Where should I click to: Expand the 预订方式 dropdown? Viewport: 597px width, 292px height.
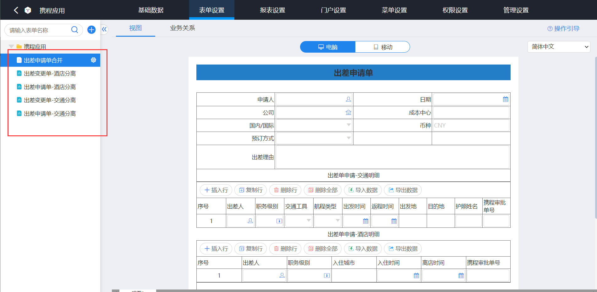tap(348, 138)
